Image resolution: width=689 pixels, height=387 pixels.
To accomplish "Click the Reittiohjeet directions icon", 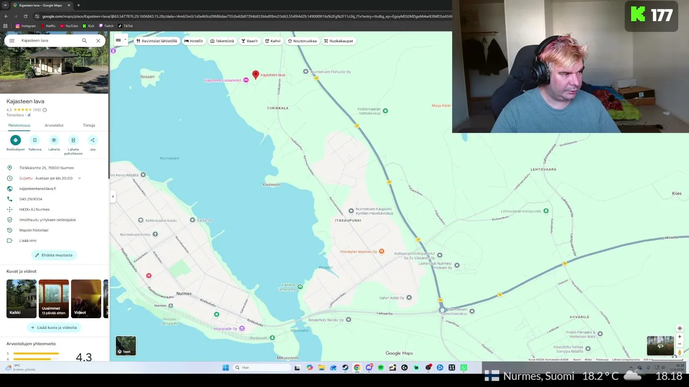I will 16,140.
